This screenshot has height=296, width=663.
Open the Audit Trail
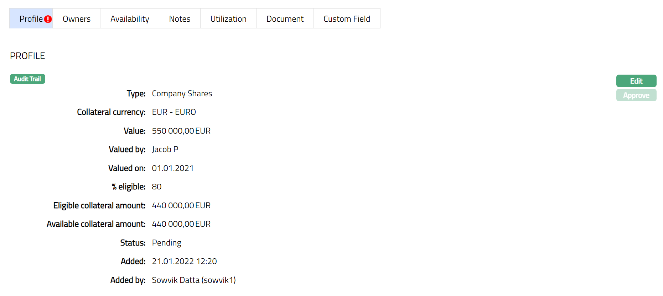tap(27, 79)
